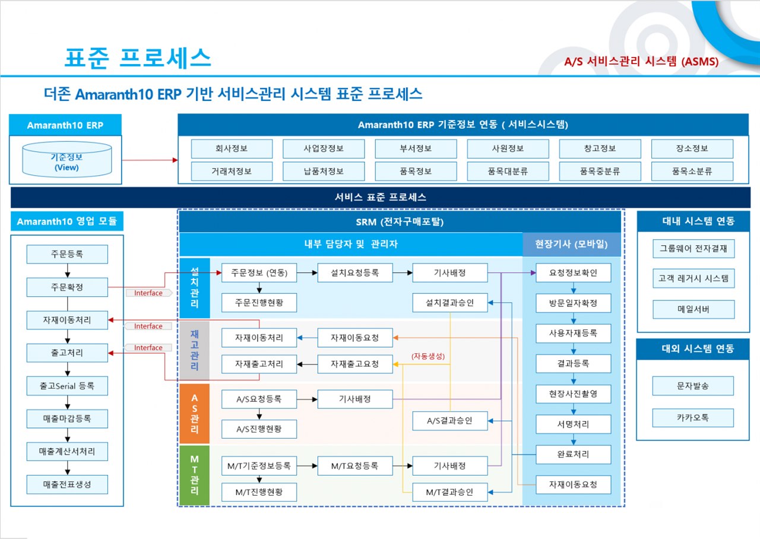This screenshot has height=539, width=760.
Task: Choose the 메일서버 box
Action: click(693, 309)
